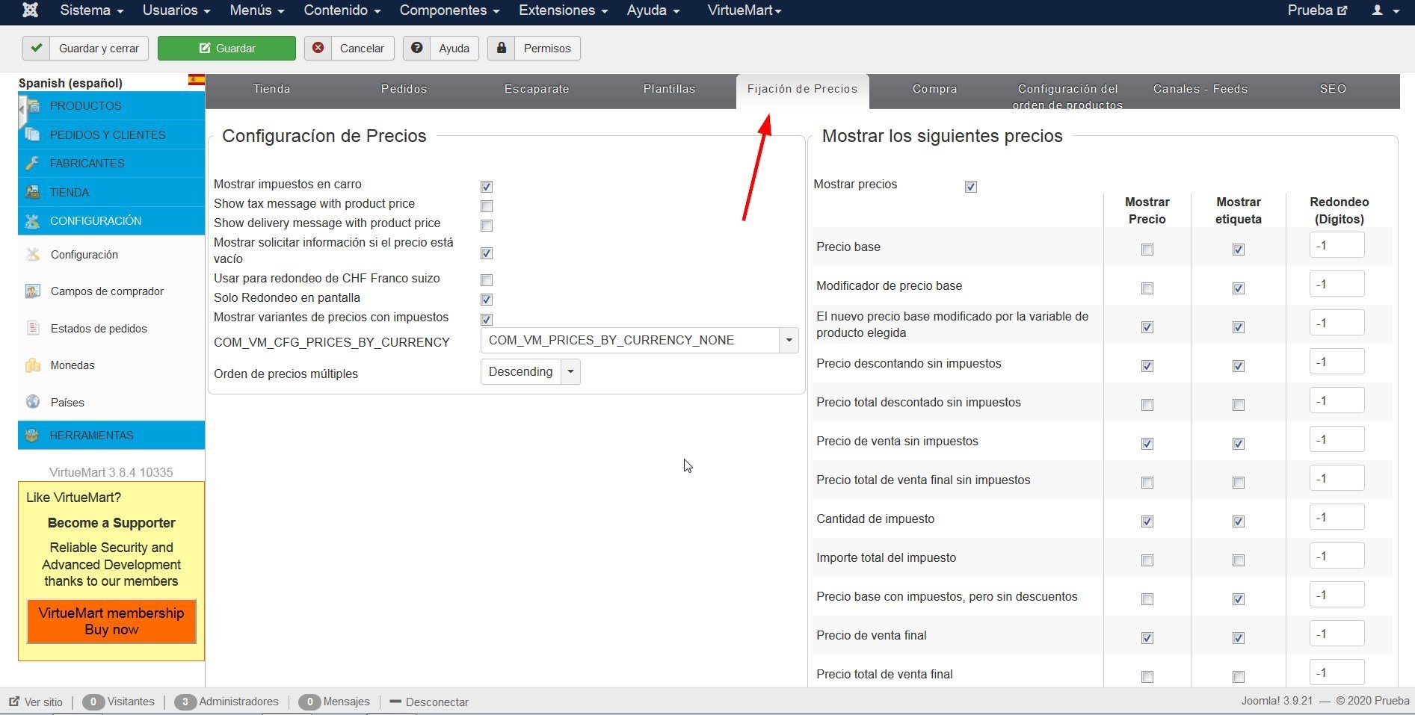The width and height of the screenshot is (1415, 715).
Task: Open the Canales - Feeds tab
Action: pyautogui.click(x=1200, y=89)
